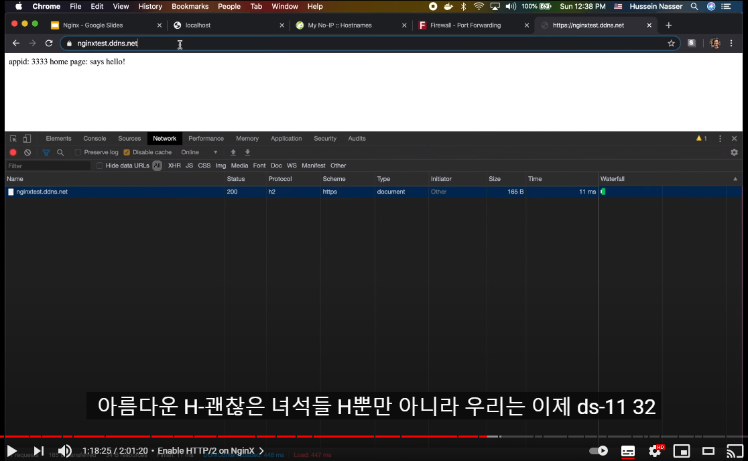
Task: Switch to miniplayer mode
Action: 681,450
